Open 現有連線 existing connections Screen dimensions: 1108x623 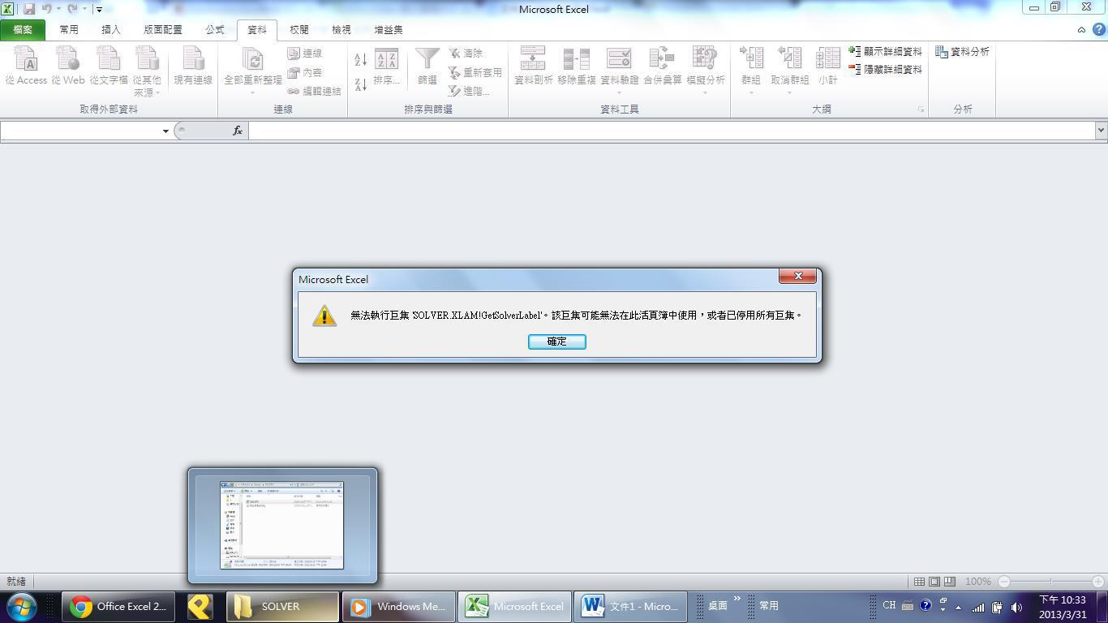tap(193, 65)
